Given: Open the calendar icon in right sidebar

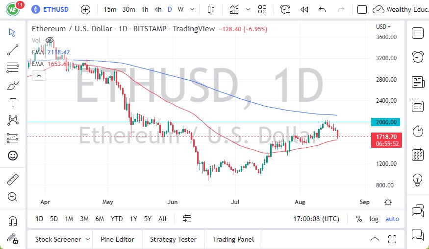Looking at the screenshot, I should (418, 155).
